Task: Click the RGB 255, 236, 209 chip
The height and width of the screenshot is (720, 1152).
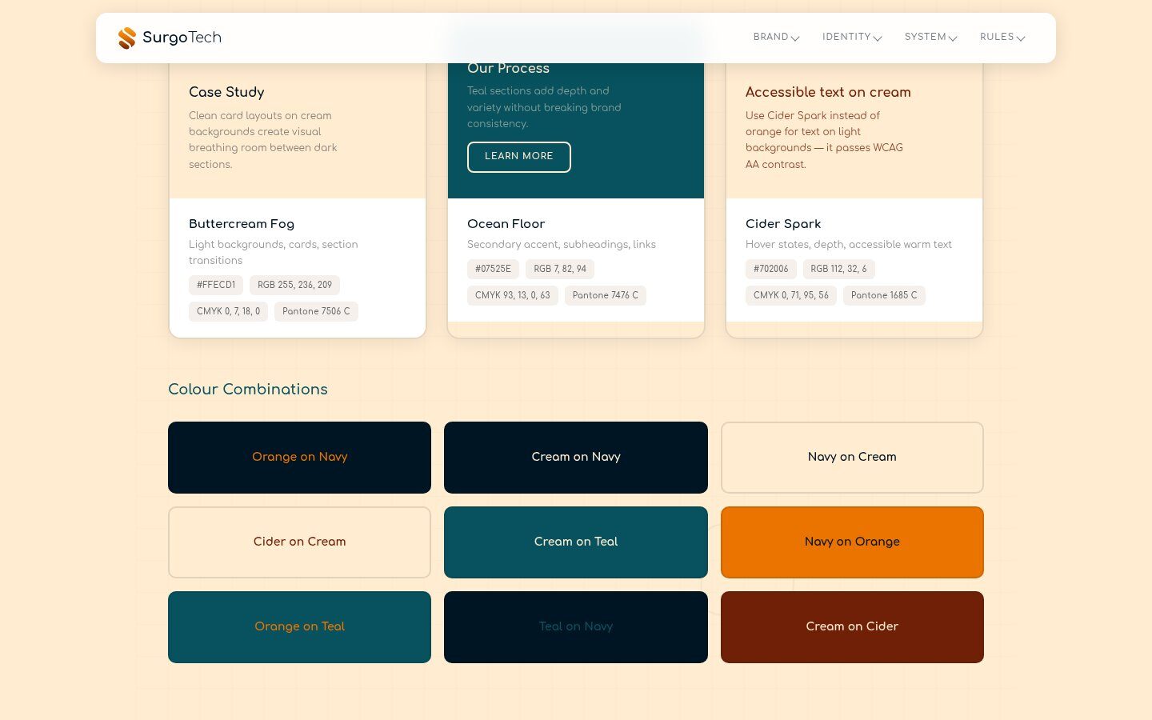Action: click(x=294, y=285)
